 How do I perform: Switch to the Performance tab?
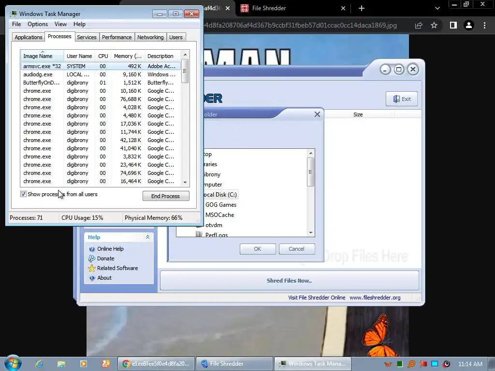(117, 37)
